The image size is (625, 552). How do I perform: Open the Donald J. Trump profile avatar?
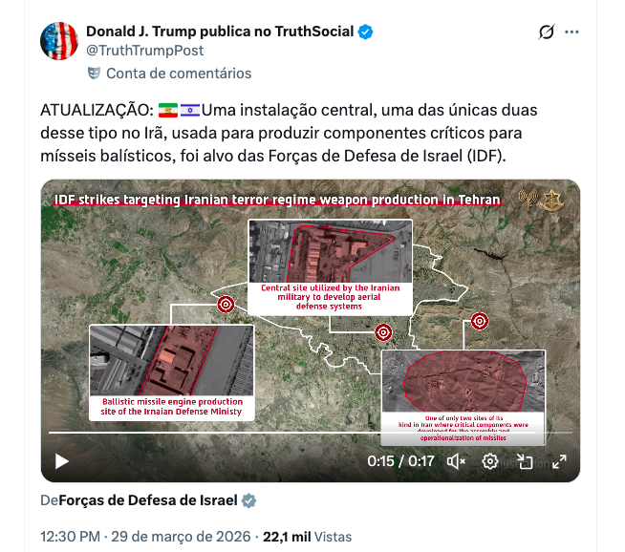(x=59, y=41)
